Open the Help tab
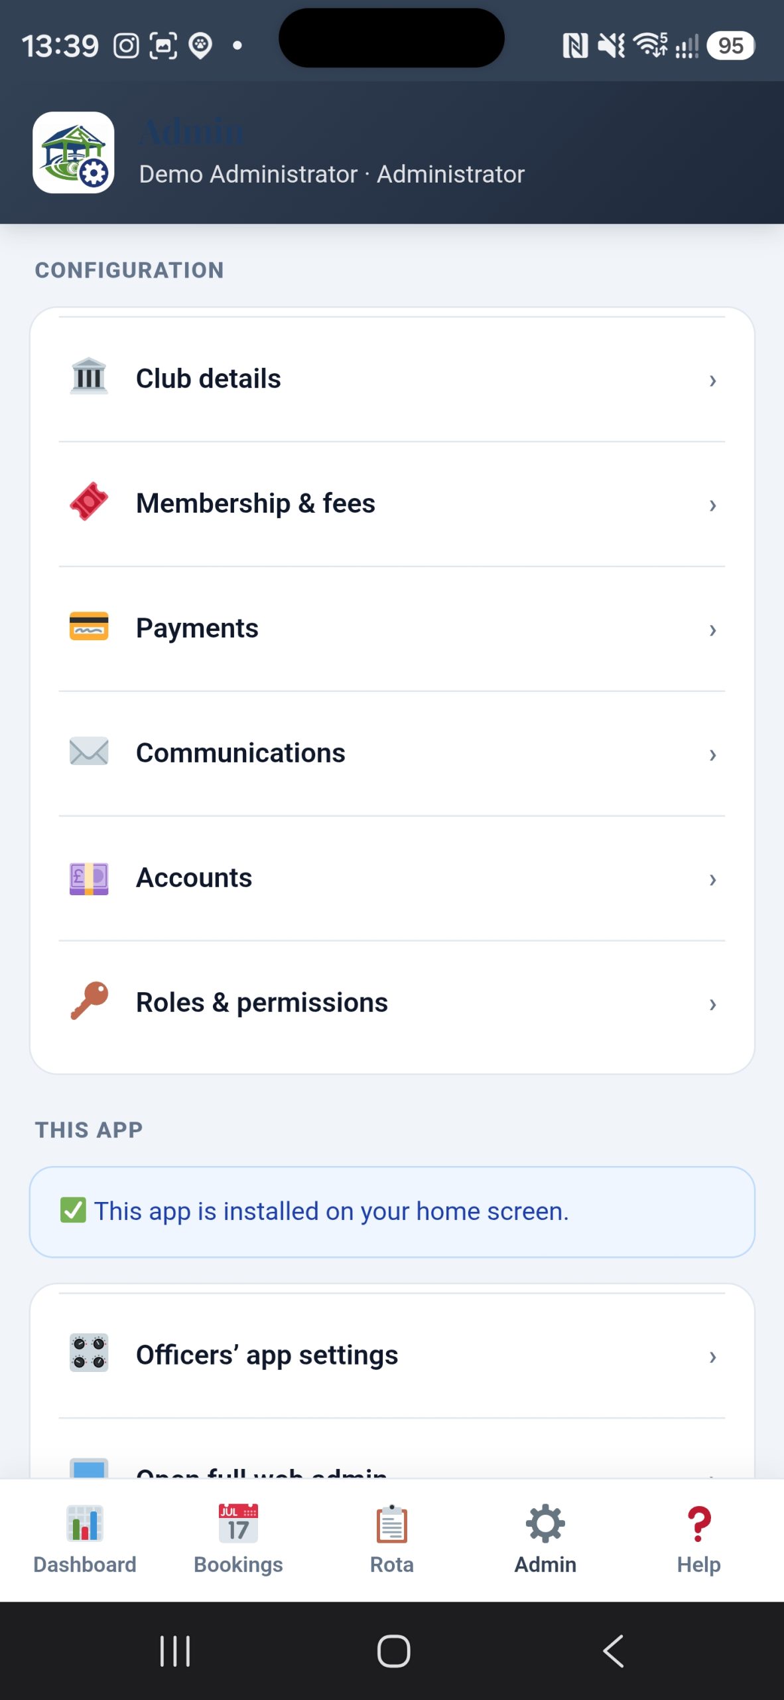 [698, 1539]
